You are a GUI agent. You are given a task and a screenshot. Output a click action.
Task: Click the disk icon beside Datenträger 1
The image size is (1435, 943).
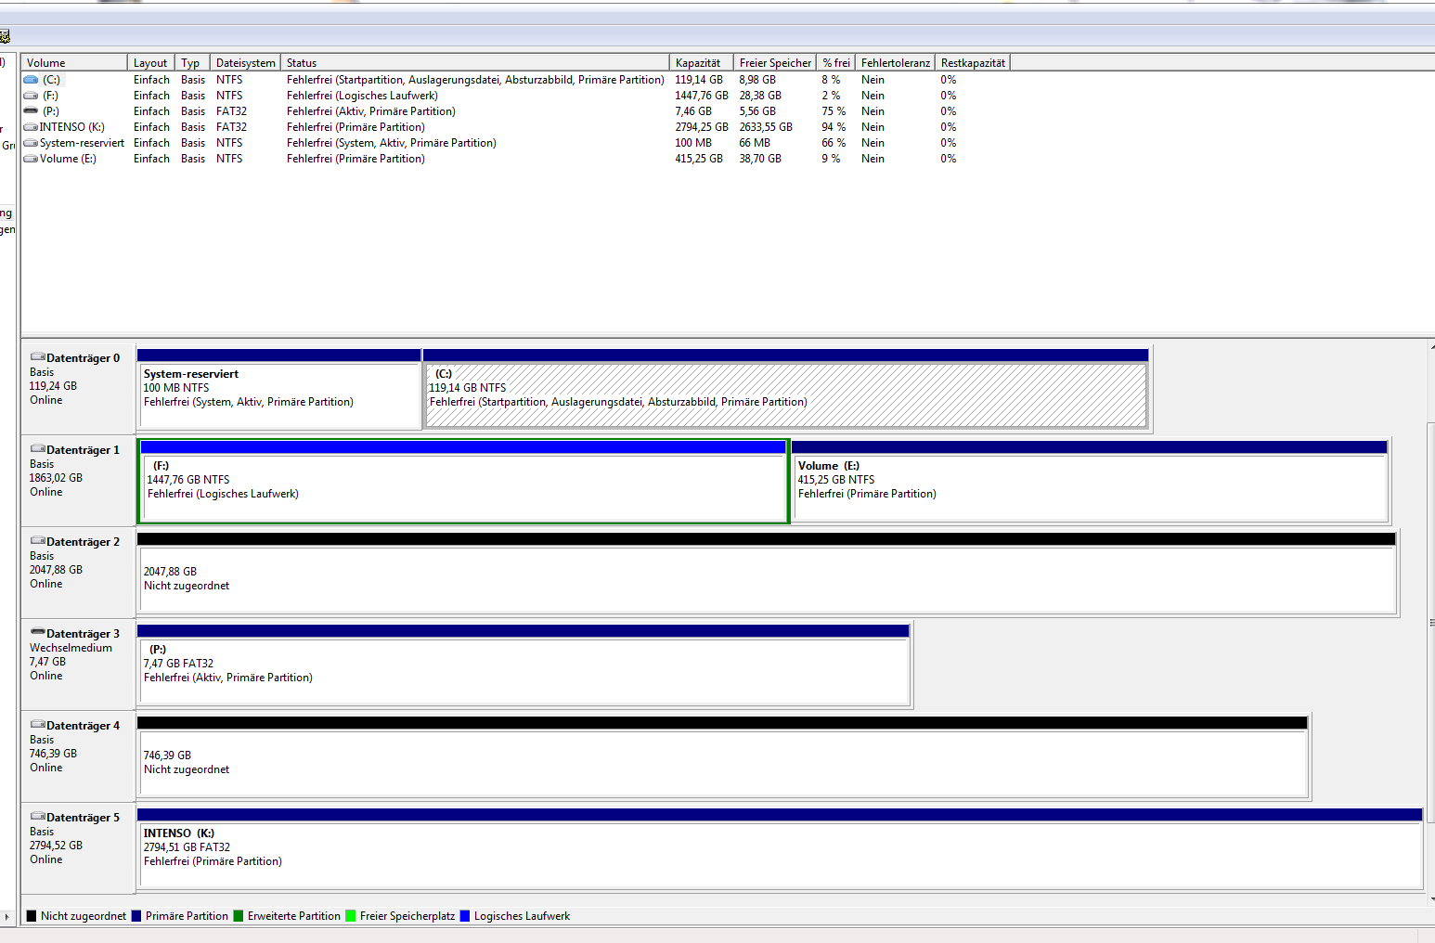click(x=38, y=449)
